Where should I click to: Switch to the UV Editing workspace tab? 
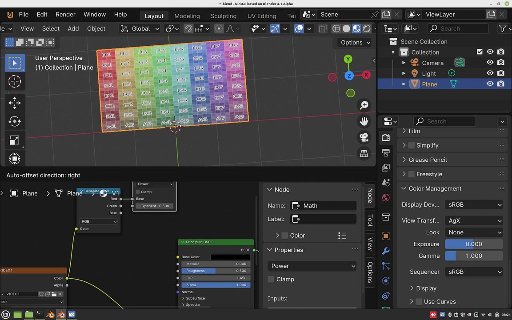pyautogui.click(x=261, y=16)
